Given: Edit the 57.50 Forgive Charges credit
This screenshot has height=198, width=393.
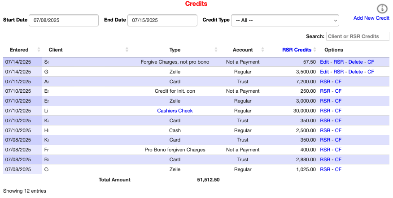Looking at the screenshot, I should pyautogui.click(x=324, y=62).
